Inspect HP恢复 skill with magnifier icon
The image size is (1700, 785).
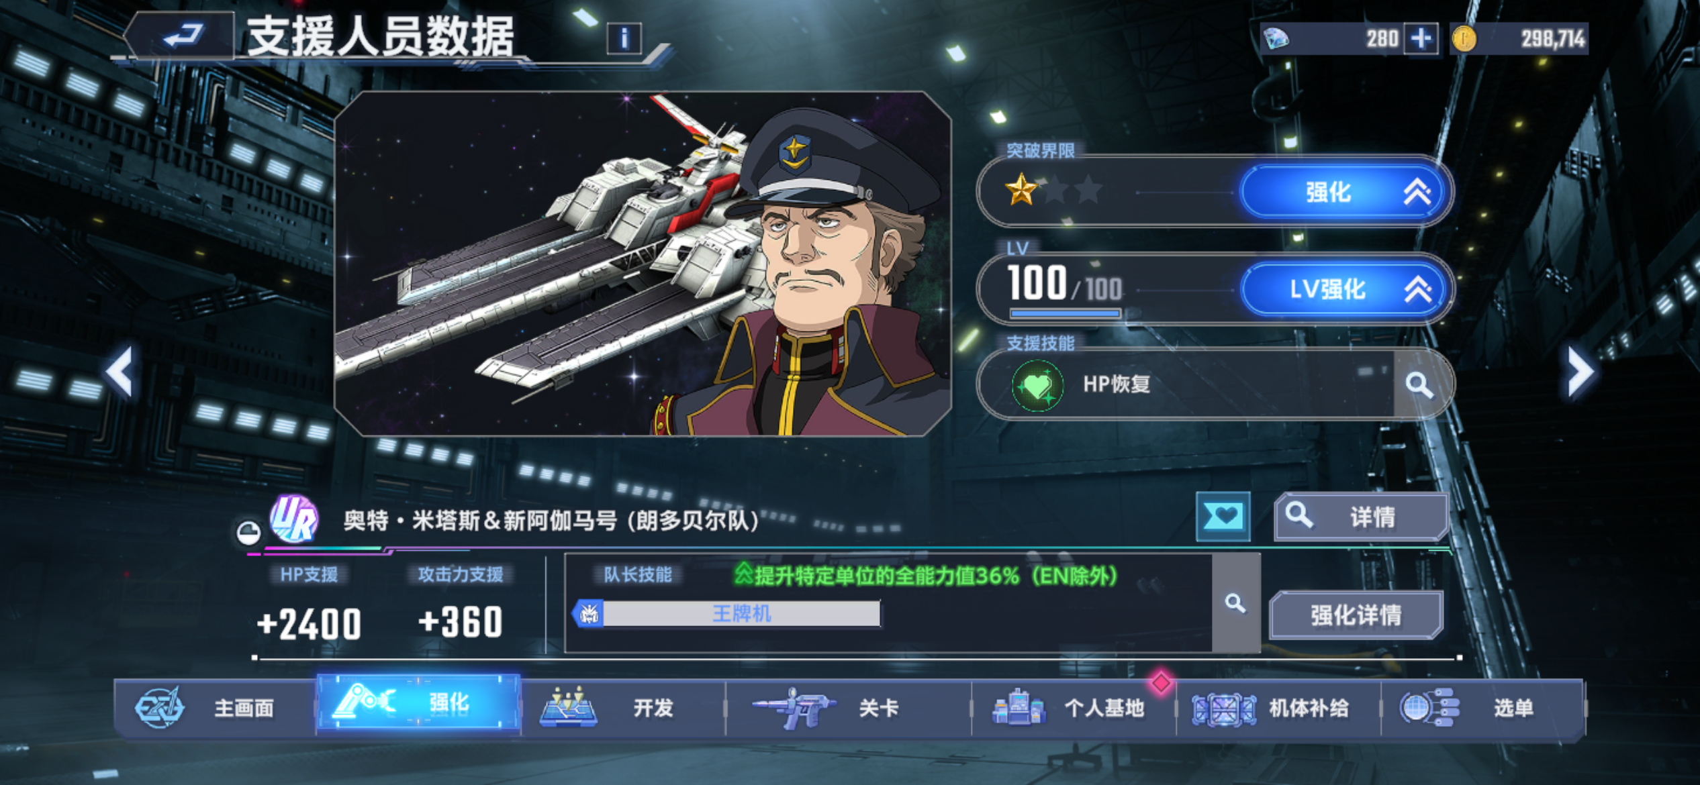point(1419,384)
